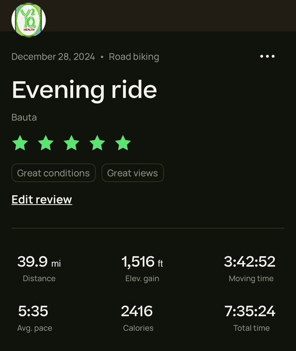Tap the Bauta location label
Viewport: 296px width, 351px height.
pyautogui.click(x=24, y=118)
